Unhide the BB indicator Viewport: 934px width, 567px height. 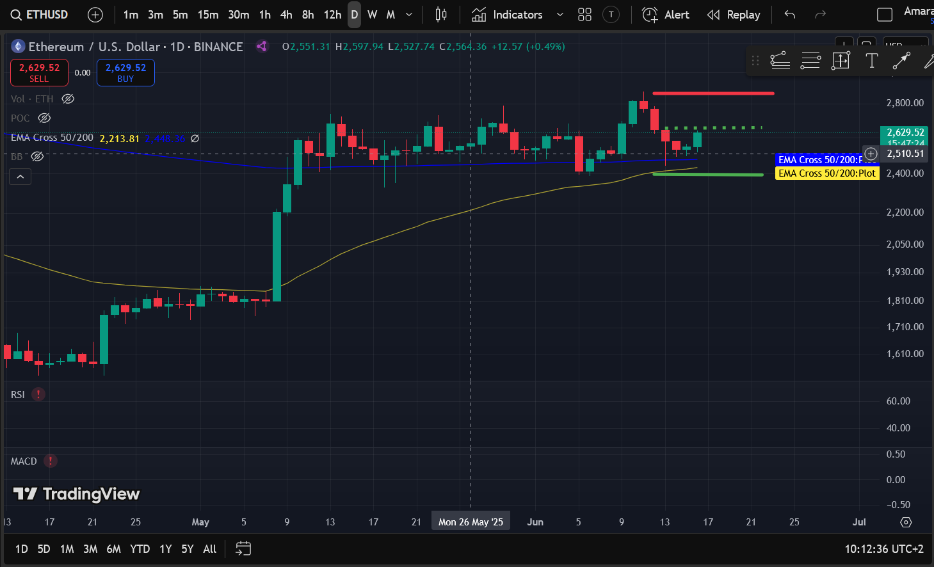38,156
